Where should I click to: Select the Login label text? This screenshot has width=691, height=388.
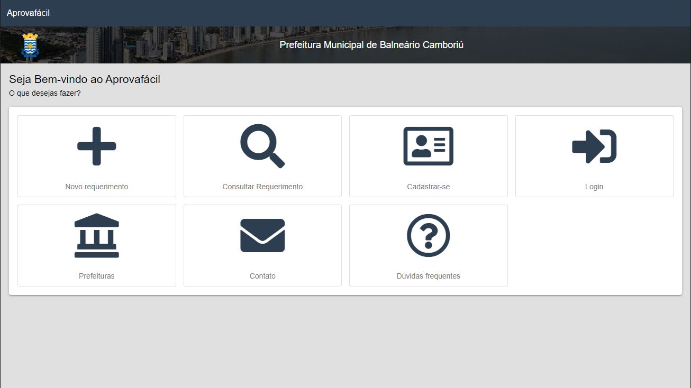(x=594, y=187)
